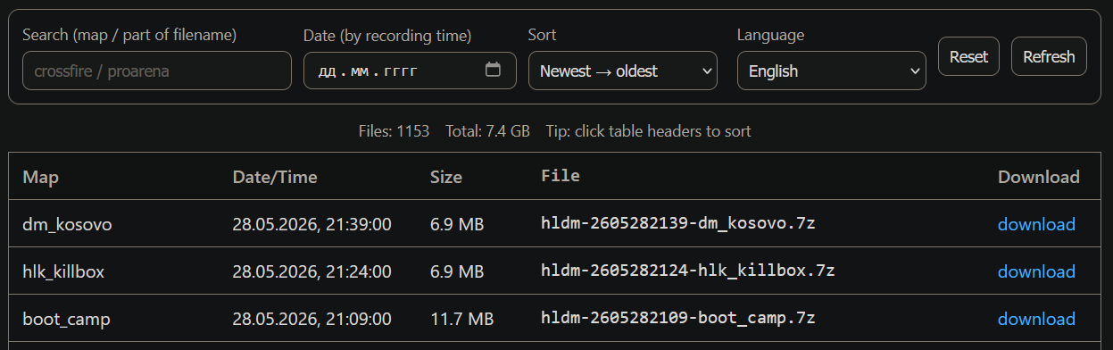Screen dimensions: 1113x350
Task: Click the date 28.05.2026, 21:24:00
Action: (x=311, y=271)
